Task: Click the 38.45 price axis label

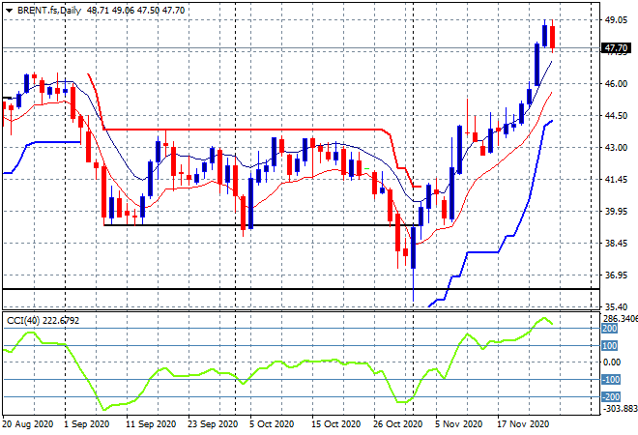Action: coord(616,244)
